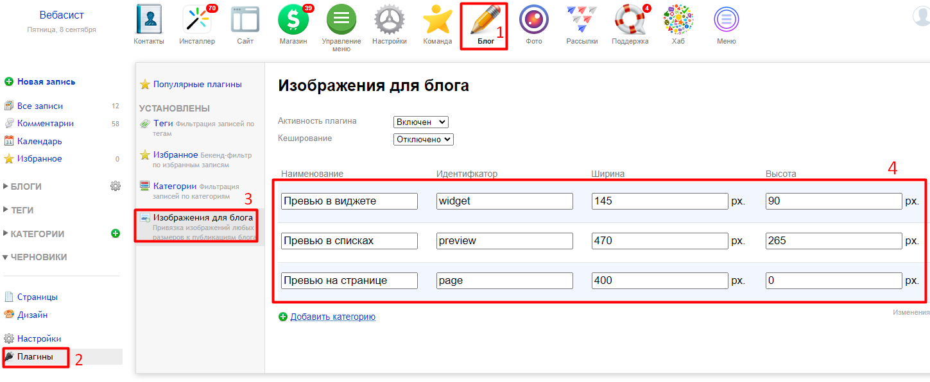Open the Рассылки app icon
The width and height of the screenshot is (930, 382).
(581, 21)
